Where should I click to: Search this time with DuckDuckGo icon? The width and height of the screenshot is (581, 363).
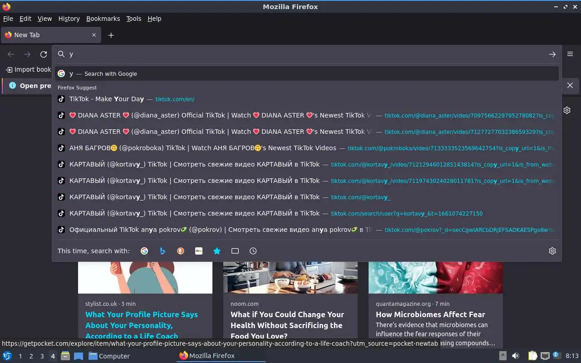[x=181, y=251]
